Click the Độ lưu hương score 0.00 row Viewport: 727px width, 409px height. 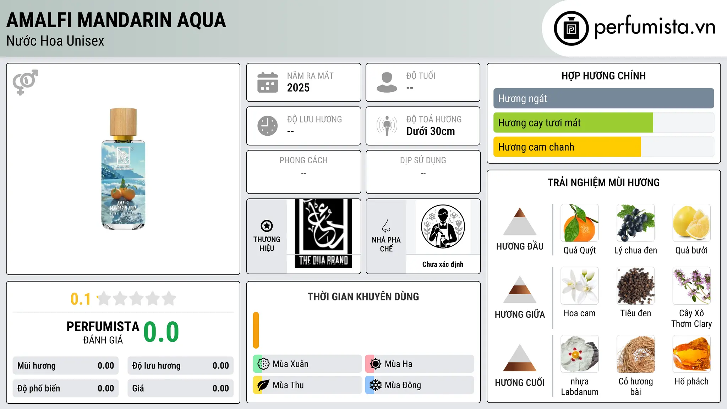point(180,366)
